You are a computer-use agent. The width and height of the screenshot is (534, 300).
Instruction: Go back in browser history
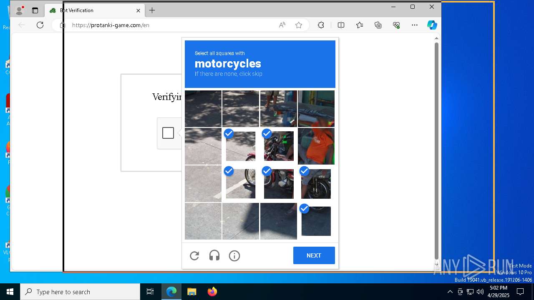(x=22, y=25)
